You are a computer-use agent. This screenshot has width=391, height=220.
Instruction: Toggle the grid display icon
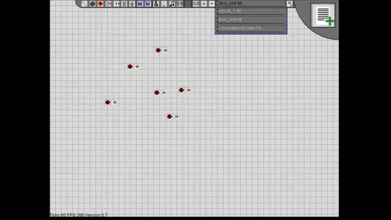pyautogui.click(x=188, y=4)
